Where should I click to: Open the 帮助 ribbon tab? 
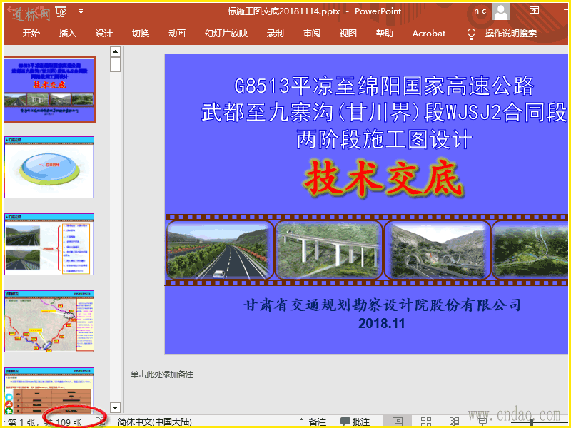coord(385,34)
